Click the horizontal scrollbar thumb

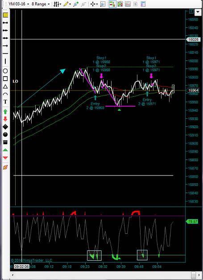[193, 275]
